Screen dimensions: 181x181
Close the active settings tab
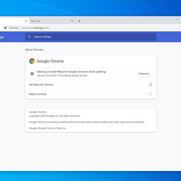(x=26, y=21)
